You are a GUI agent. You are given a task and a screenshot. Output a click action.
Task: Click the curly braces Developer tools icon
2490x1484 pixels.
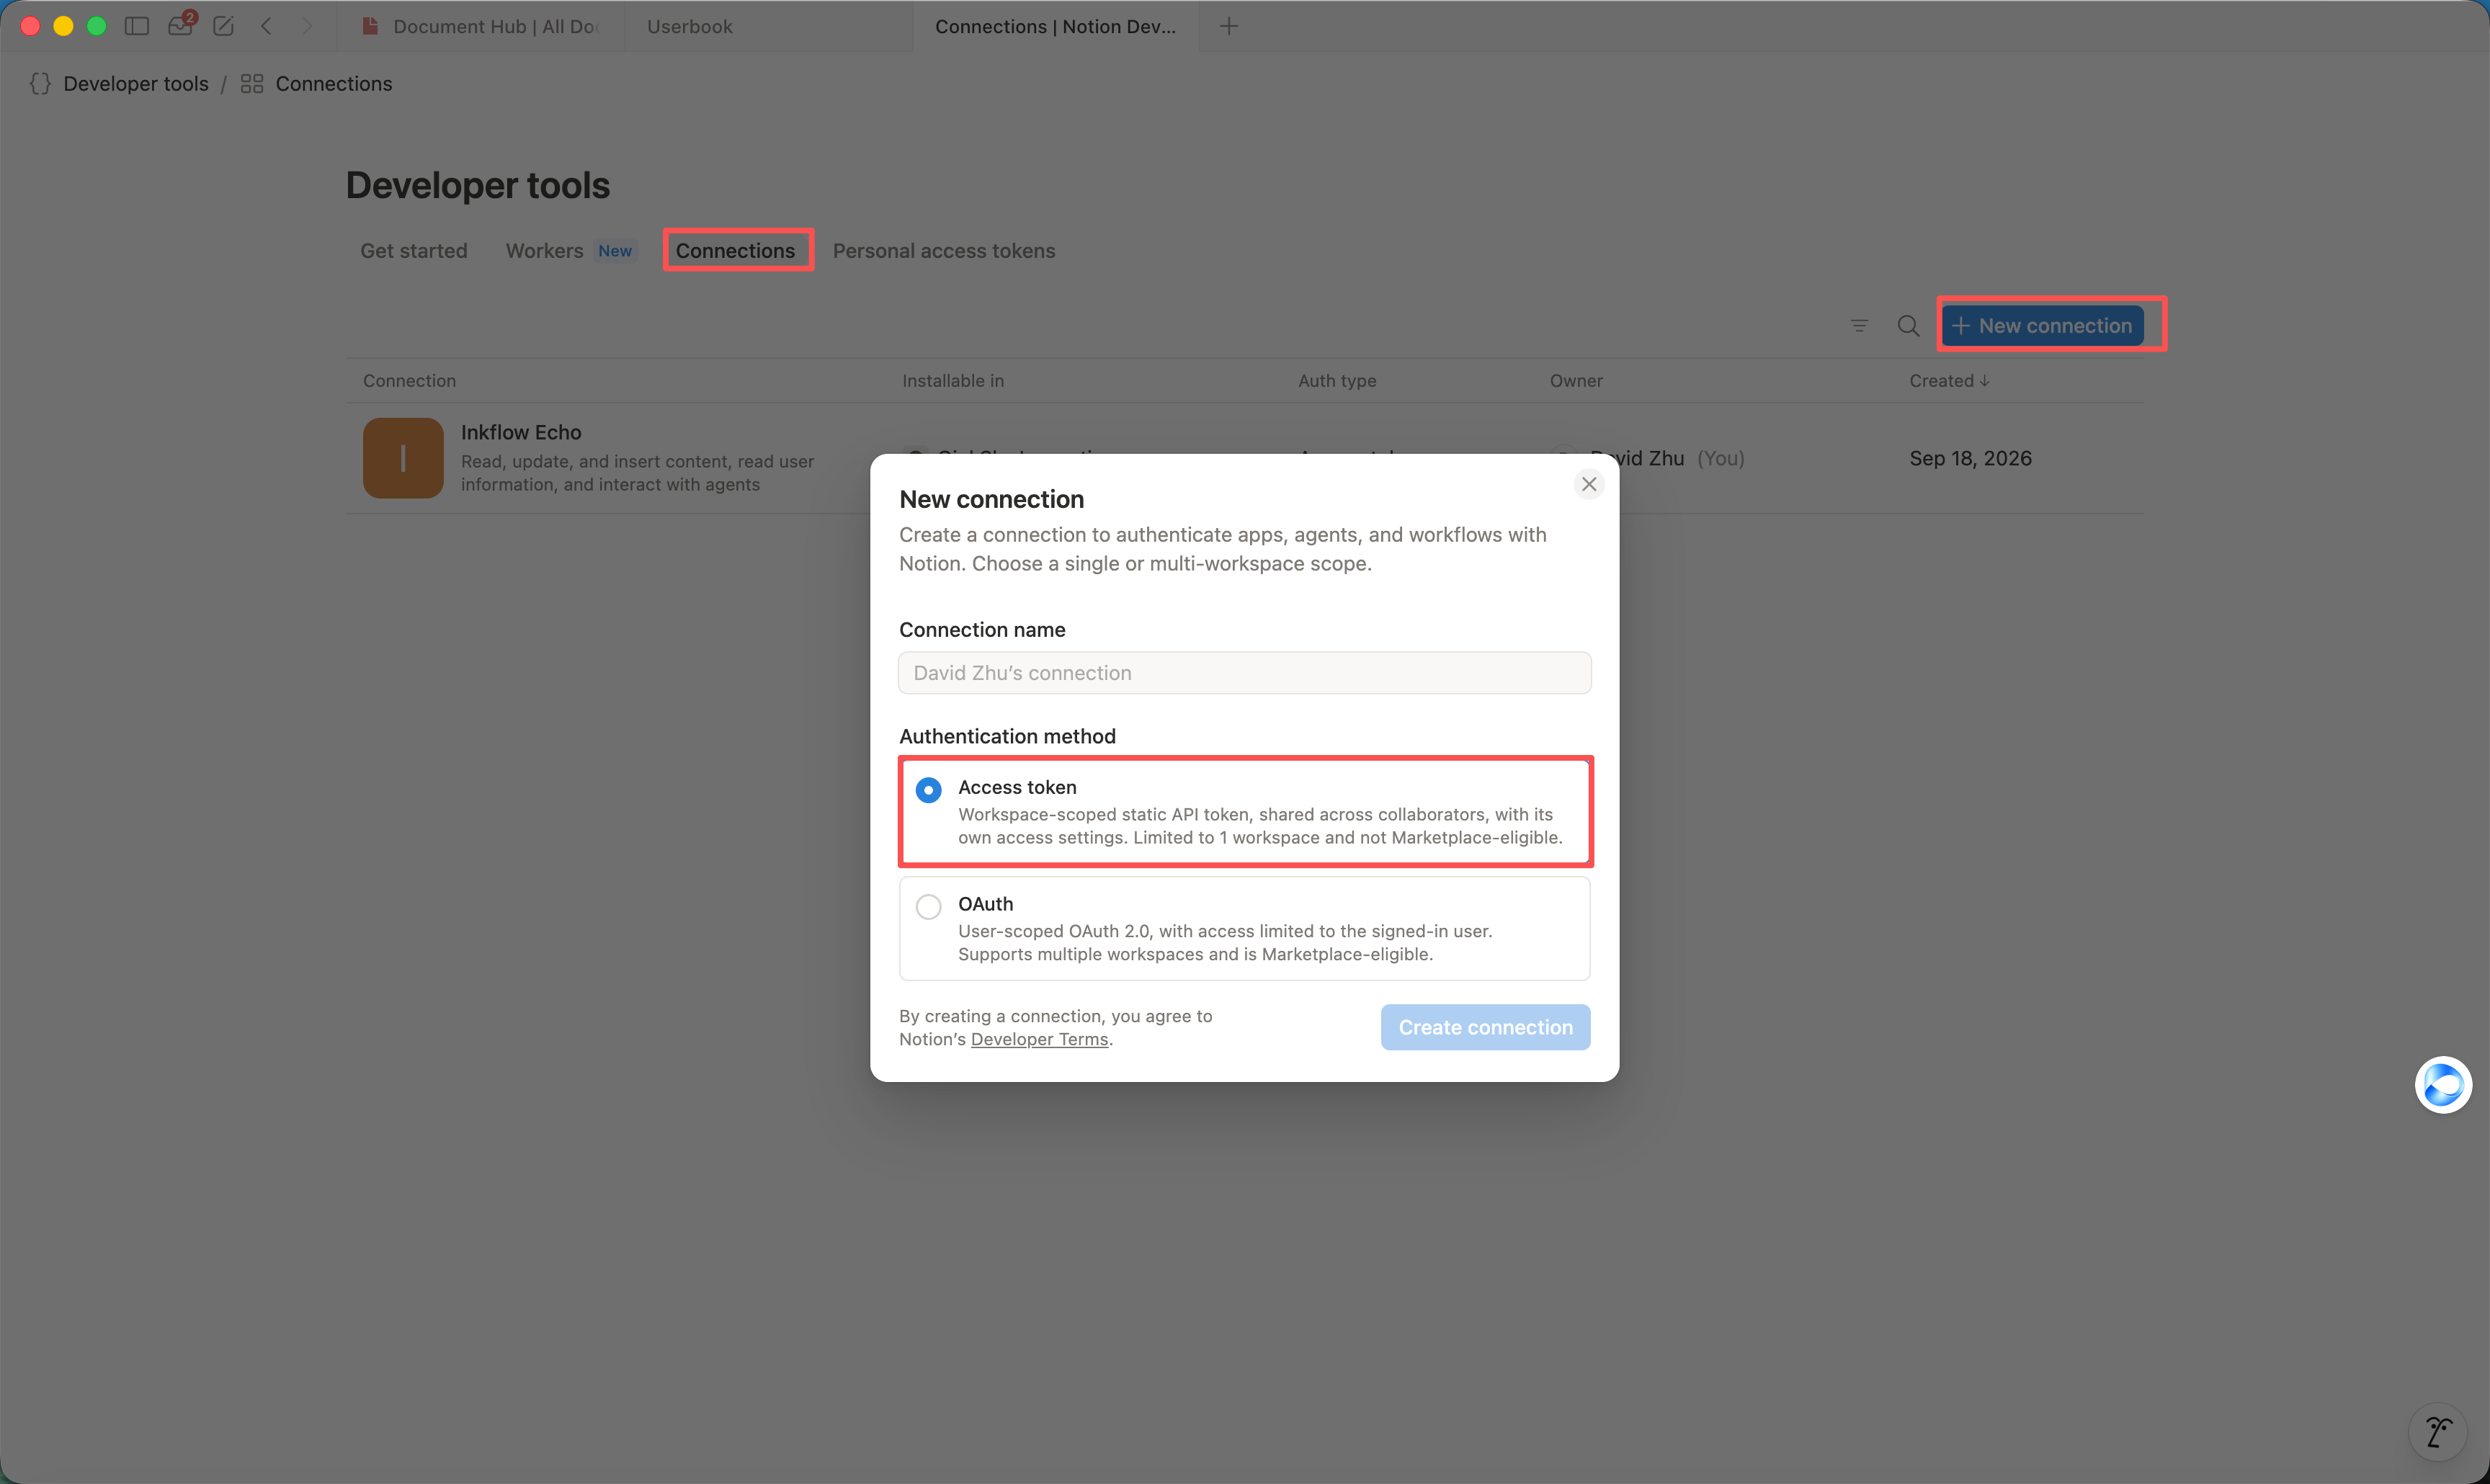pyautogui.click(x=40, y=84)
